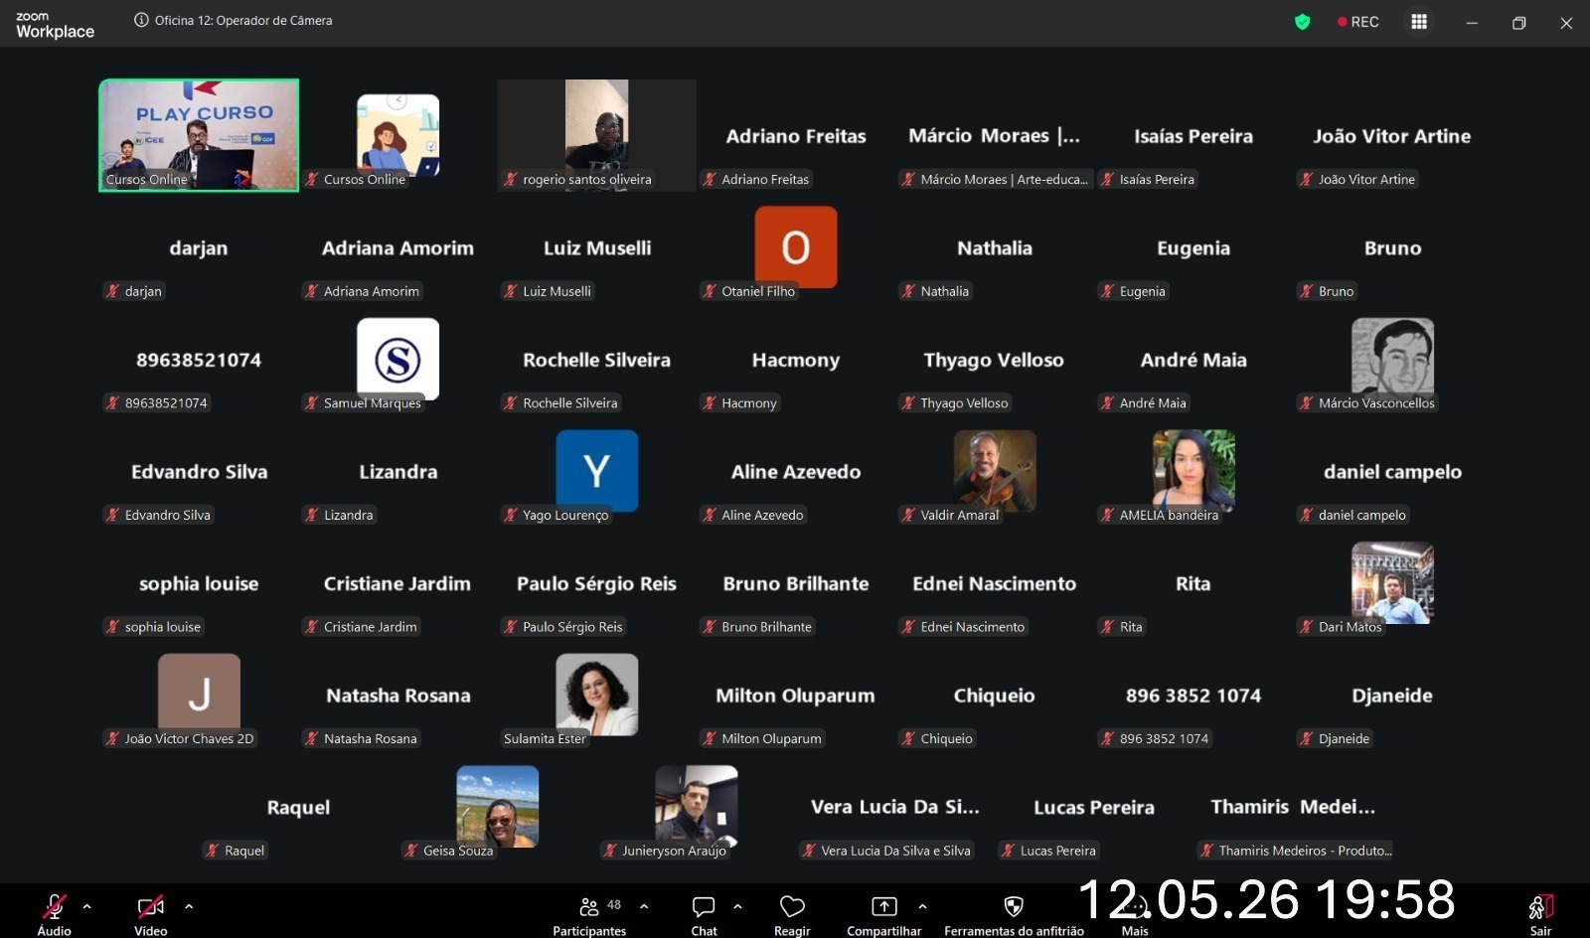The width and height of the screenshot is (1590, 938).
Task: Click muted mic icon on Raquel label
Action: pyautogui.click(x=212, y=851)
